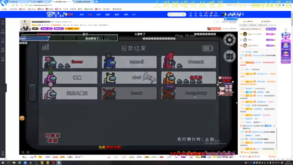Click the streamer room title 神秘的直播间88080
The height and width of the screenshot is (165, 293).
[x=41, y=22]
